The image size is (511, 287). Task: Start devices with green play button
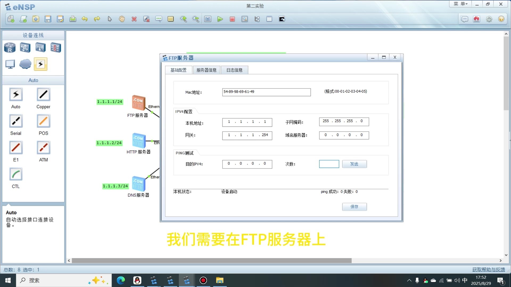pyautogui.click(x=220, y=19)
